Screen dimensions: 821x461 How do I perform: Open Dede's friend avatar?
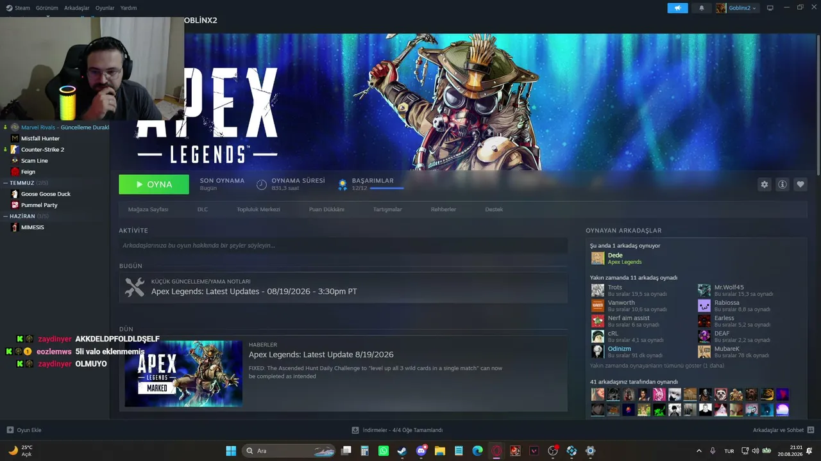point(598,258)
